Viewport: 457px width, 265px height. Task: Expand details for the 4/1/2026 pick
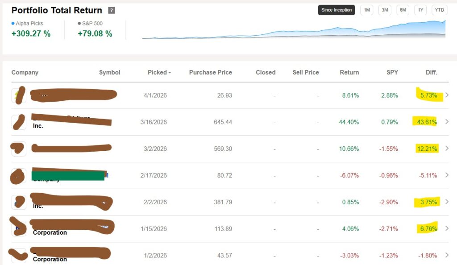pyautogui.click(x=447, y=95)
